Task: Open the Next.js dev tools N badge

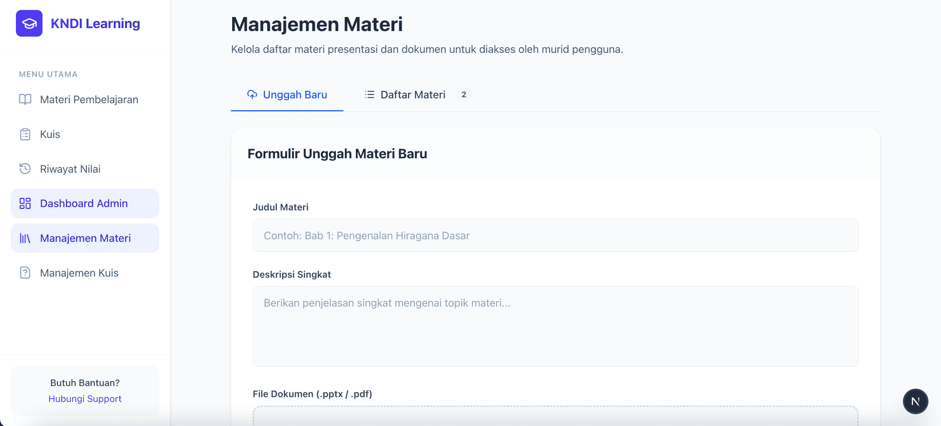Action: (915, 401)
